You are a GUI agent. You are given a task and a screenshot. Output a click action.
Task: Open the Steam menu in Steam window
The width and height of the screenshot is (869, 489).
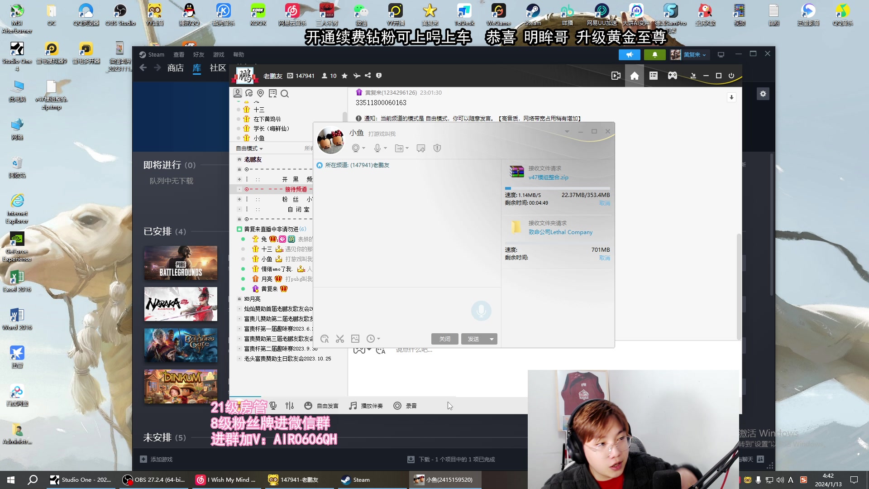click(152, 54)
